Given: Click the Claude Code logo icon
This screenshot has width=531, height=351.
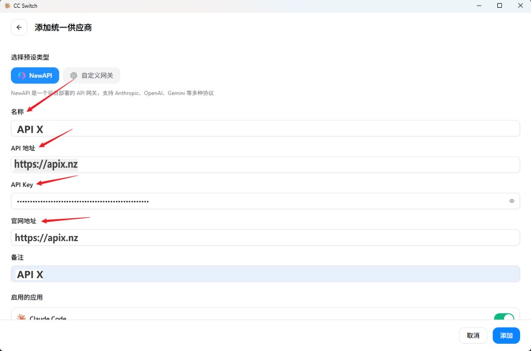Looking at the screenshot, I should (21, 317).
